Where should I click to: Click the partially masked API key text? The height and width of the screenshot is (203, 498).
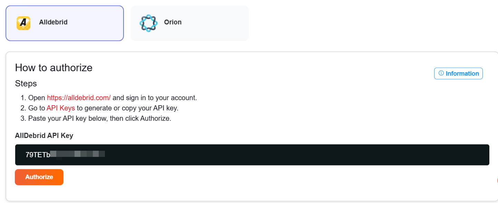[65, 154]
